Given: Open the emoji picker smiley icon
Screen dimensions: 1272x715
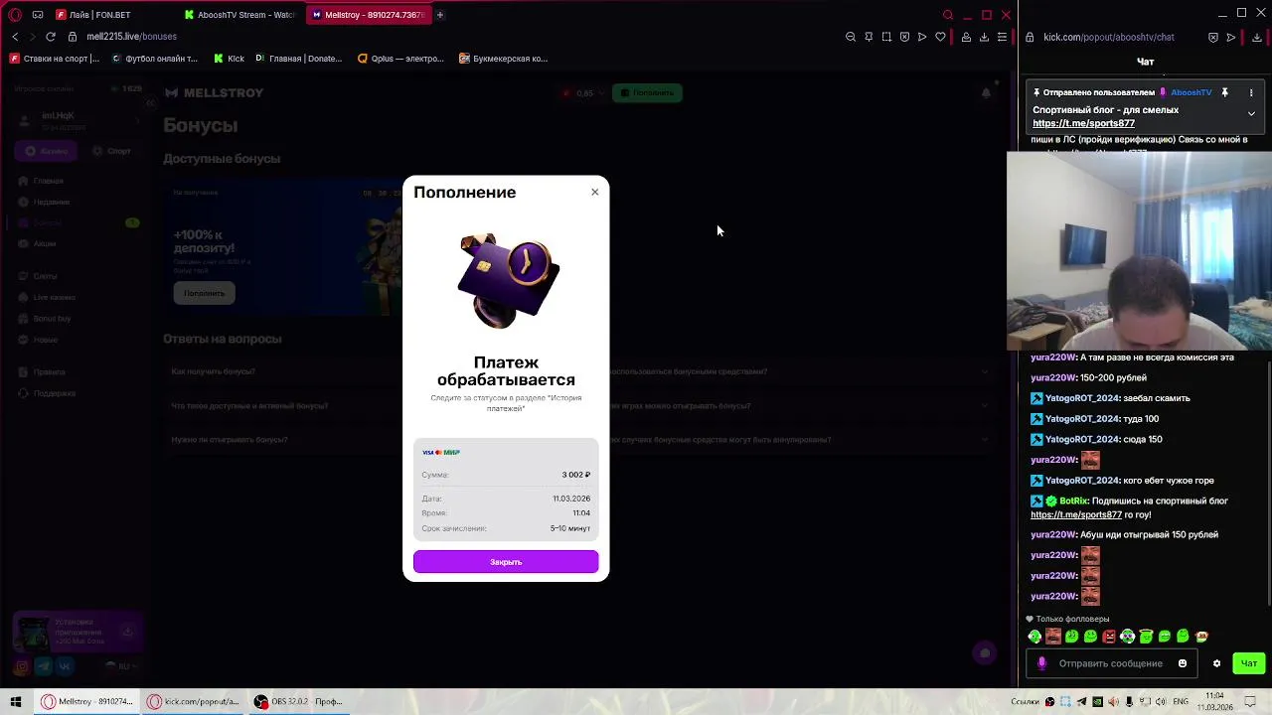Looking at the screenshot, I should 1183,663.
